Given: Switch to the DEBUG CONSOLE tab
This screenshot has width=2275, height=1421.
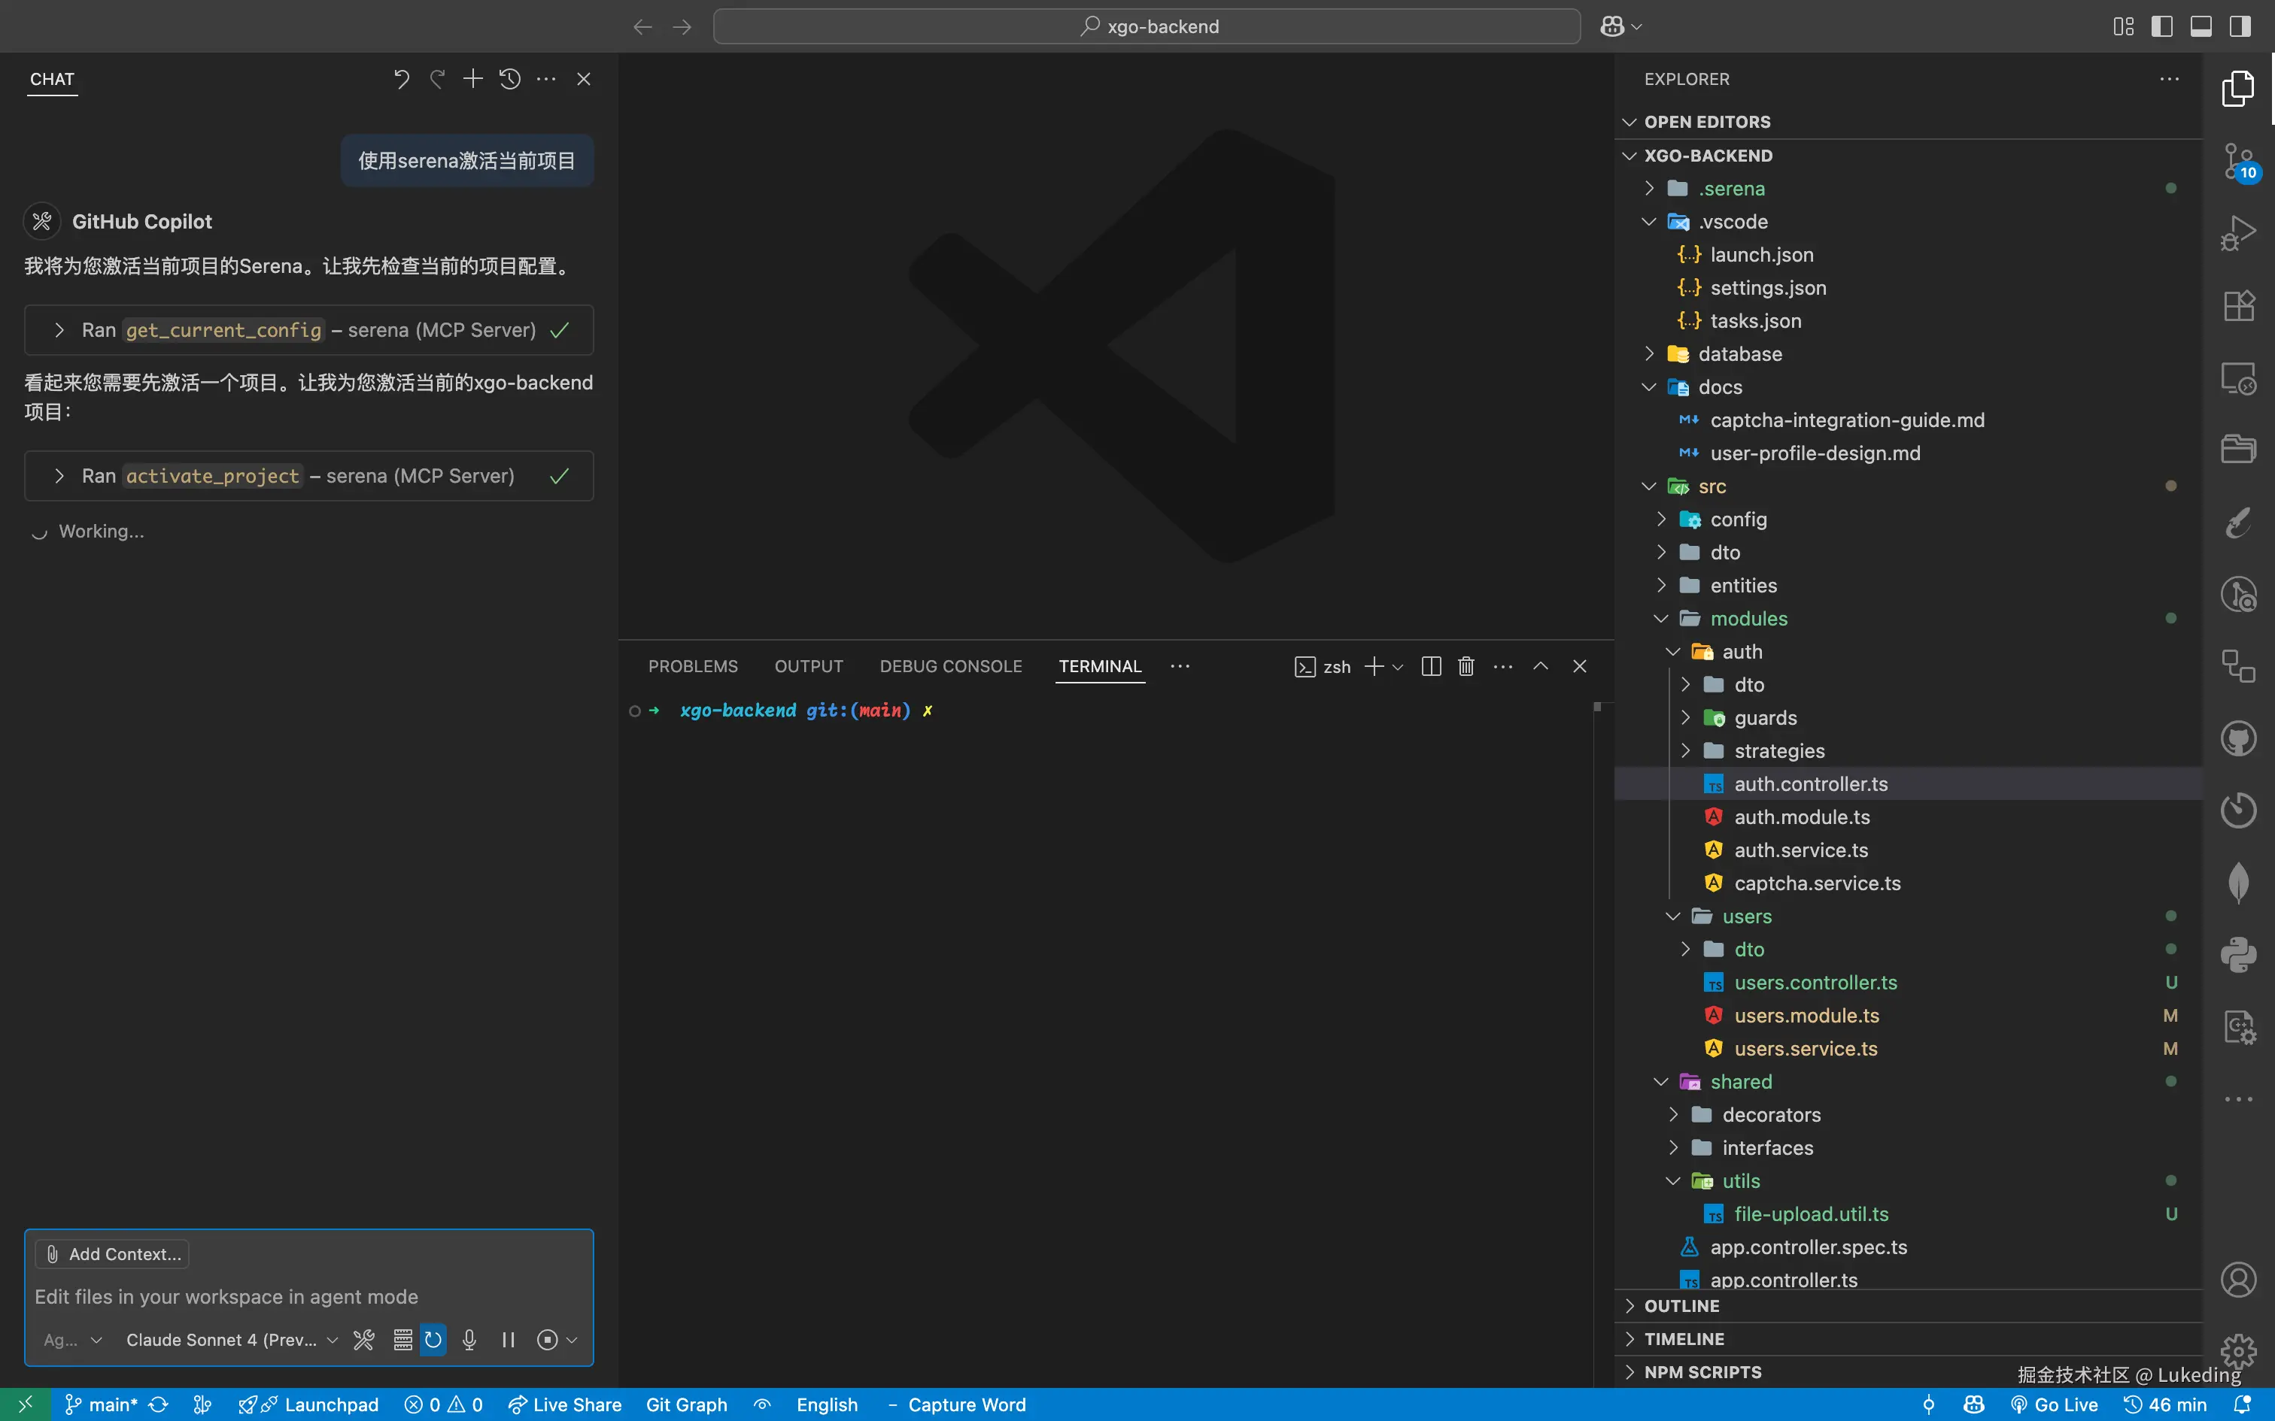Looking at the screenshot, I should coord(950,666).
